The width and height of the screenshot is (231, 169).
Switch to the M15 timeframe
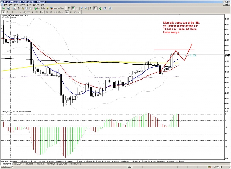(55, 12)
